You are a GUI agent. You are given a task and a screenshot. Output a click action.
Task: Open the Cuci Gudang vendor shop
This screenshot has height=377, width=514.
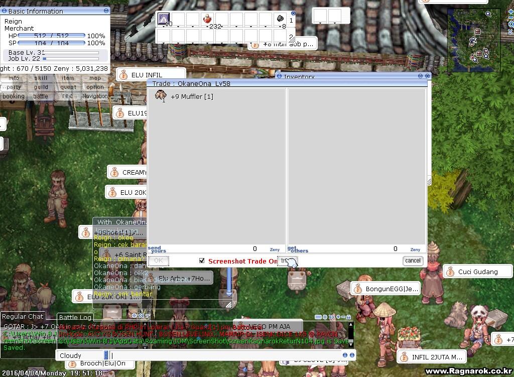477,272
